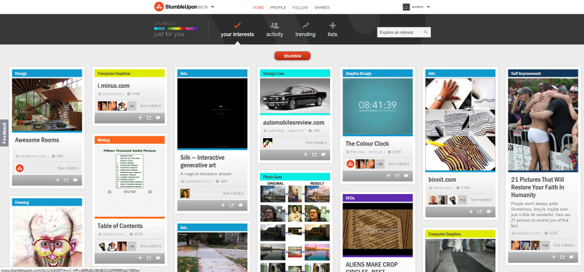Image resolution: width=584 pixels, height=272 pixels.
Task: Comment on the Table of Contents card
Action: pyautogui.click(x=158, y=258)
